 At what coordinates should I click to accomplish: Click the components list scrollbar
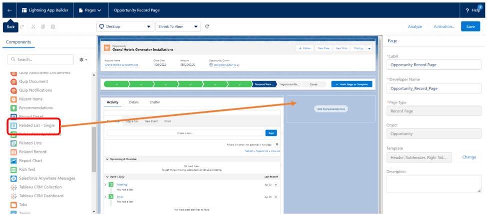pos(94,149)
